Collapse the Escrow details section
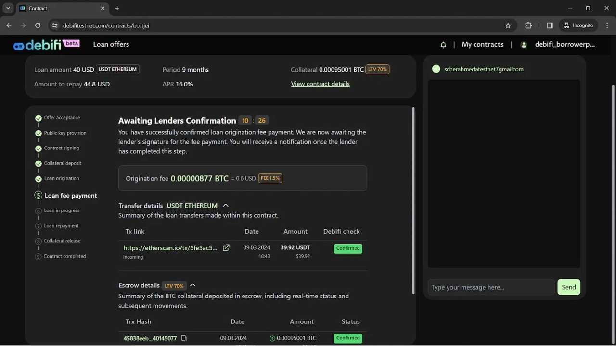 (x=192, y=285)
